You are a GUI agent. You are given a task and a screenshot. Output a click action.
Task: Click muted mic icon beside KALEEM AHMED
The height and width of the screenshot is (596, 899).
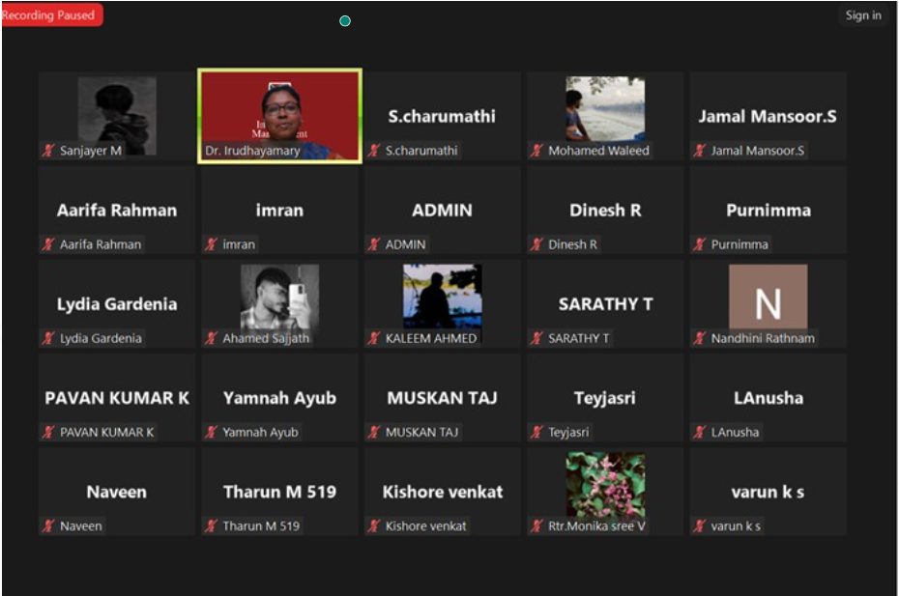click(374, 338)
